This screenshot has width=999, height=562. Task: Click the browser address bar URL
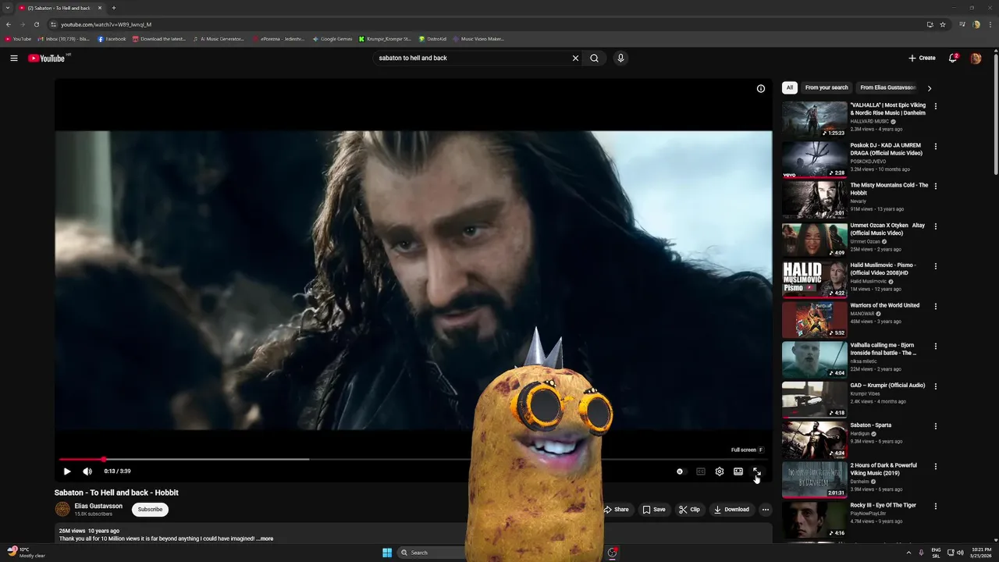click(x=106, y=24)
